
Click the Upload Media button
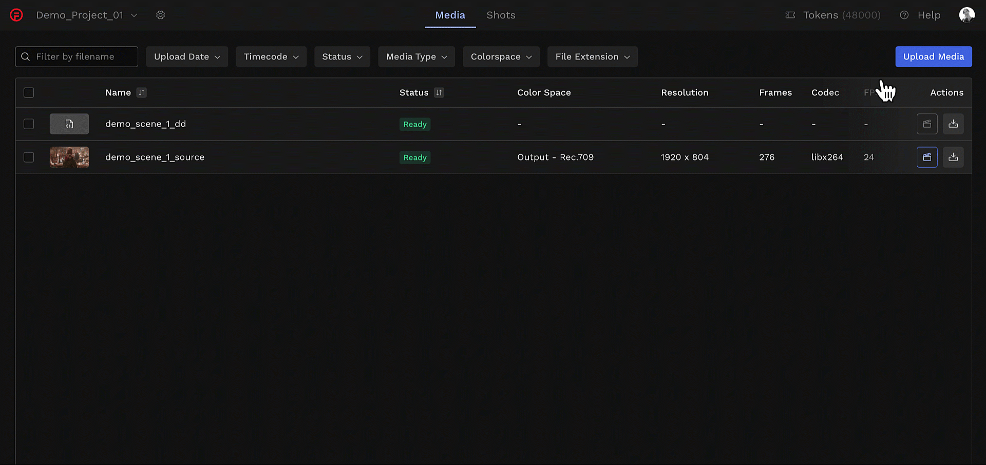point(933,57)
